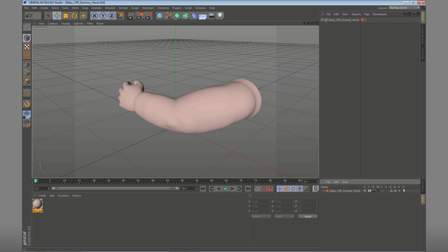Open viewport Cameras menu

(53, 24)
